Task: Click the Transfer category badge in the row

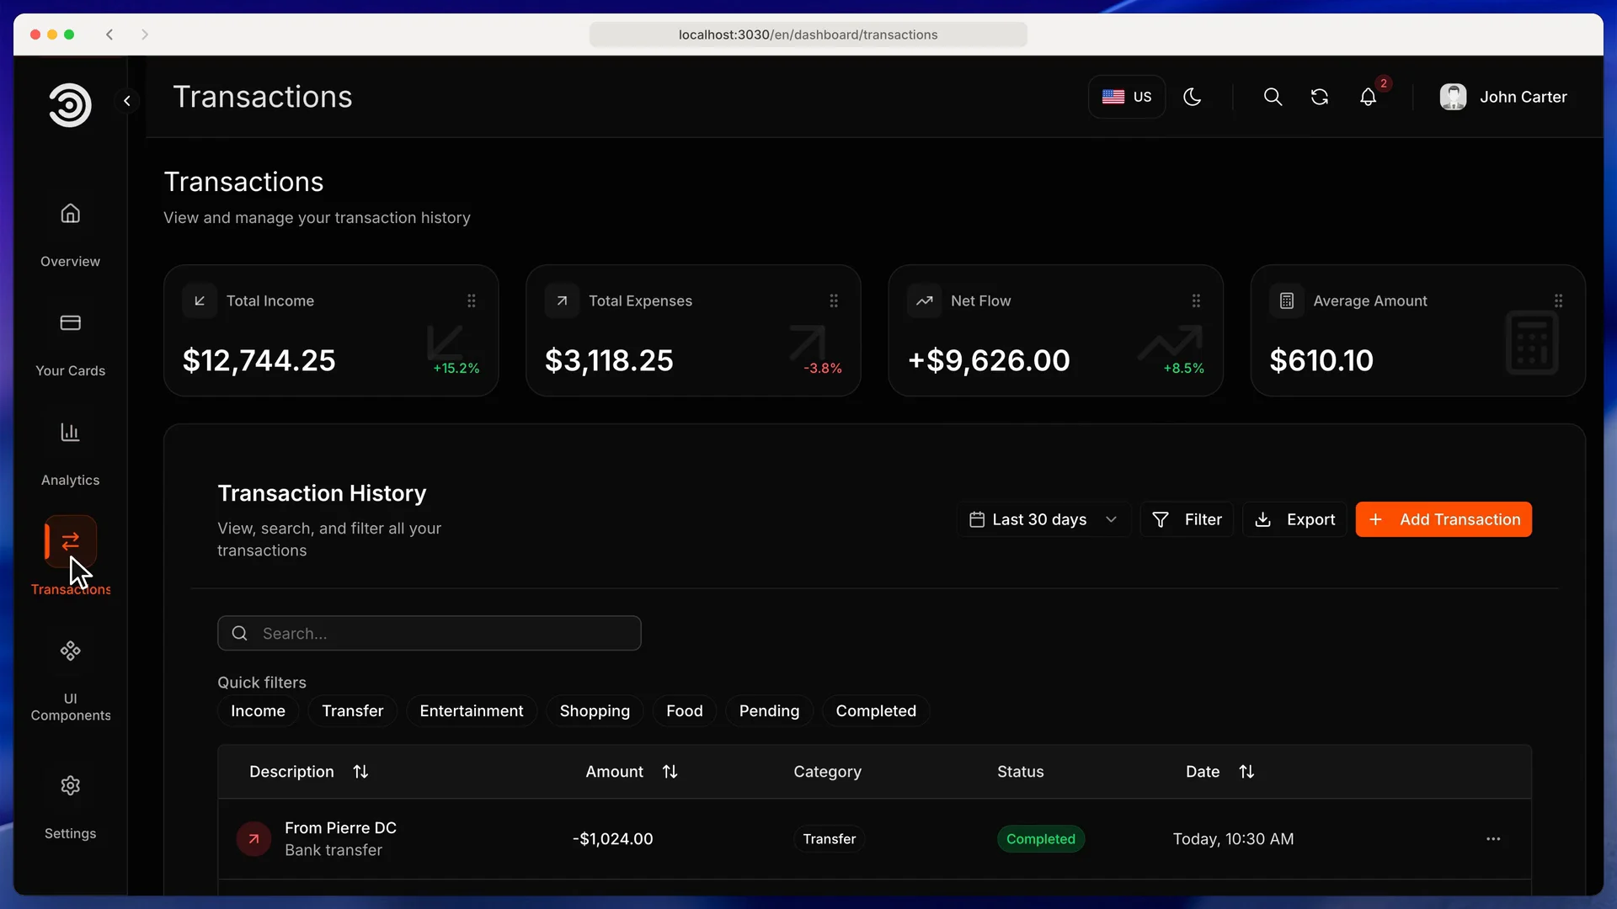Action: [x=829, y=839]
